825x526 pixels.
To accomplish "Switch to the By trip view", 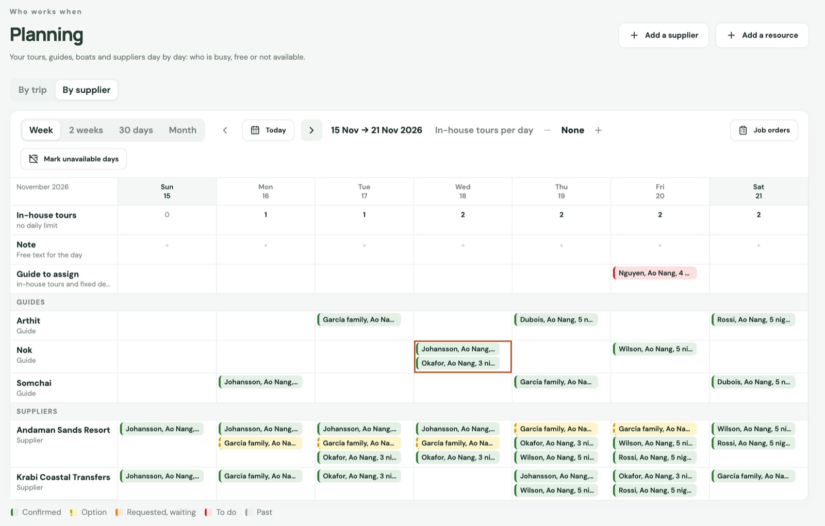I will pyautogui.click(x=32, y=90).
